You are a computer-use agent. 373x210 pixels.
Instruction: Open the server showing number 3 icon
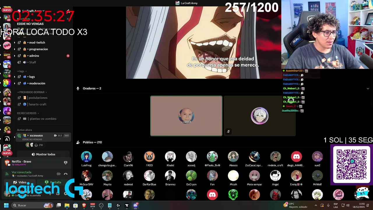pyautogui.click(x=7, y=83)
